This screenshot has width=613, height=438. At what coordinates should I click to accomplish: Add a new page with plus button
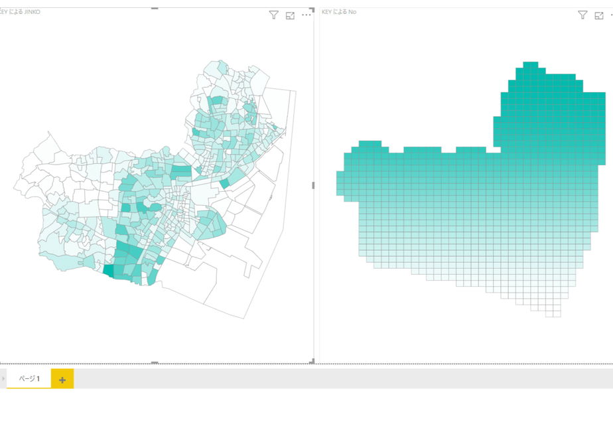pyautogui.click(x=62, y=379)
